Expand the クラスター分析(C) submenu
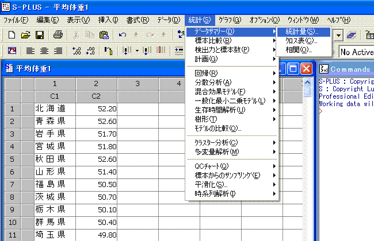This screenshot has height=241, width=374. (x=232, y=142)
